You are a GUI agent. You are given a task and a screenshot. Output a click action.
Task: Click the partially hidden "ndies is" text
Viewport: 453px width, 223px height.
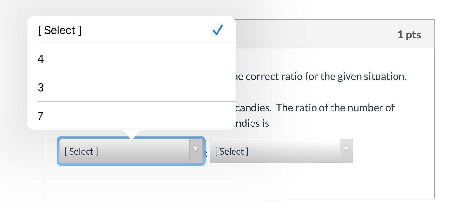252,124
